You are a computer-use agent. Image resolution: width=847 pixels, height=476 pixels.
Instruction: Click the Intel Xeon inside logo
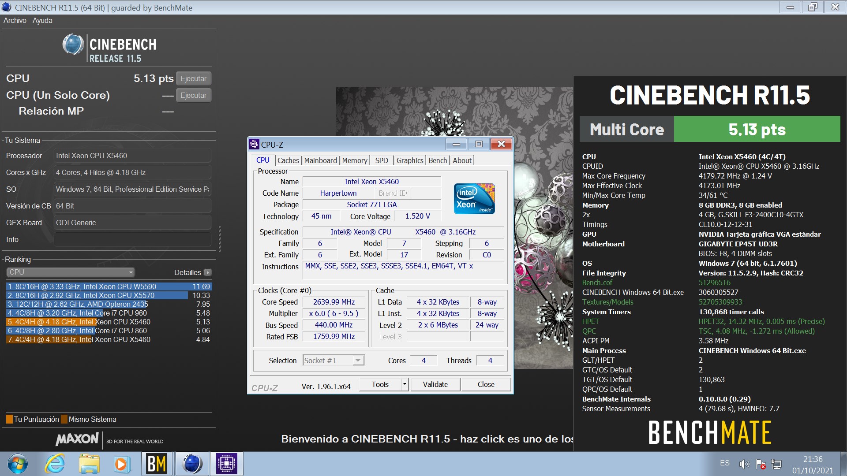[474, 199]
